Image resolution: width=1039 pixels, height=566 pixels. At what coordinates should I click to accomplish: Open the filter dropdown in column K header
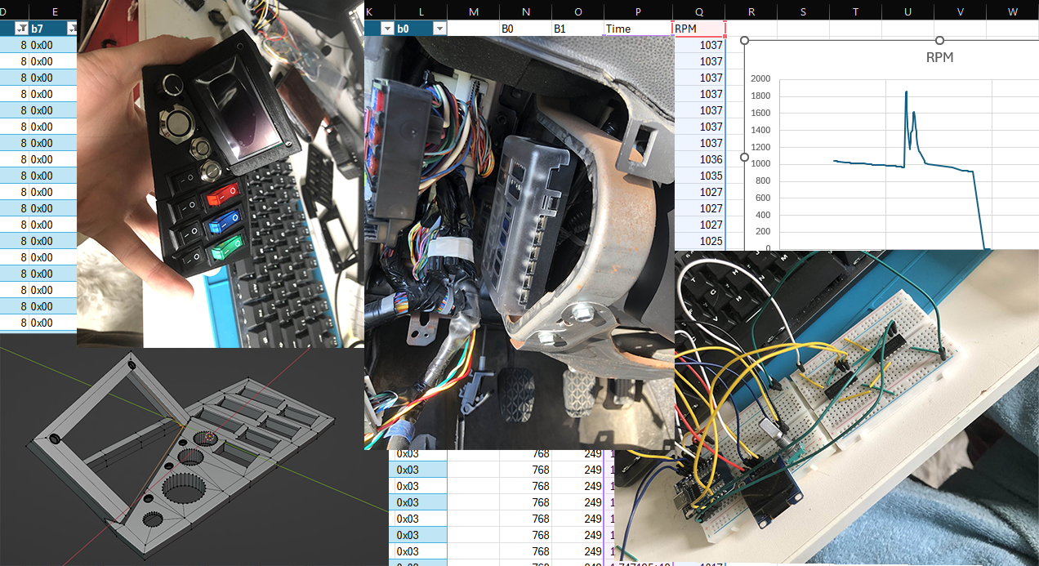click(387, 29)
